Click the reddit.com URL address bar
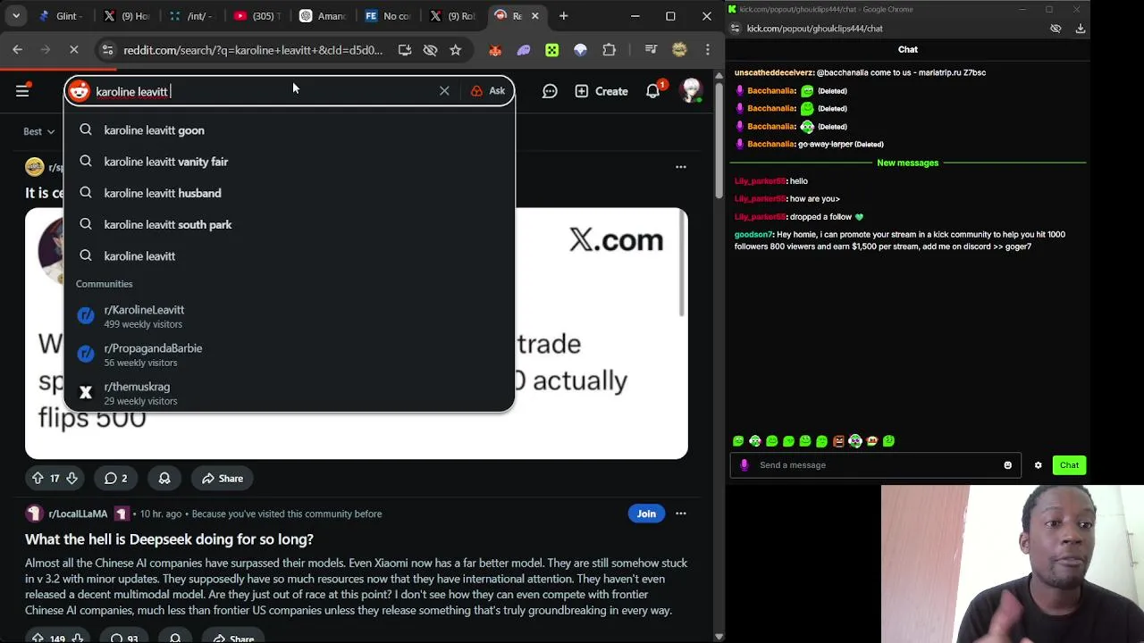The width and height of the screenshot is (1144, 643). click(253, 50)
